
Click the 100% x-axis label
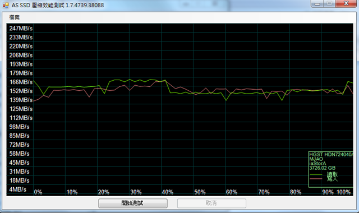343,192
